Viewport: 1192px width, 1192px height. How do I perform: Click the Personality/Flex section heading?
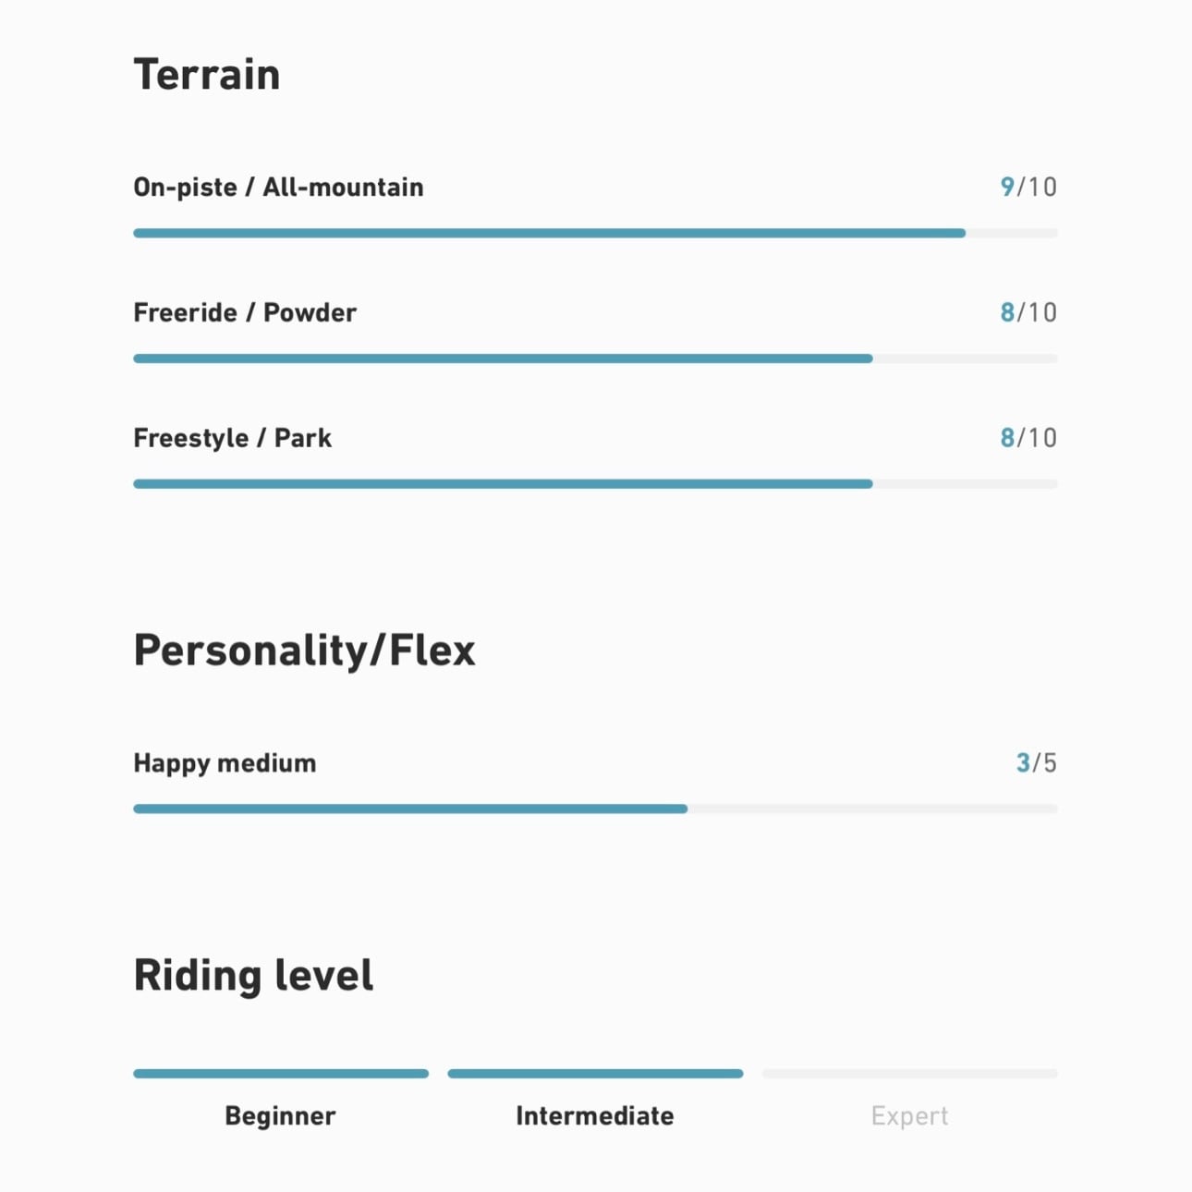tap(304, 651)
